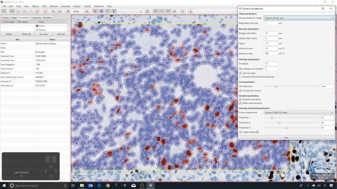Open the Preferences gear icon
The image size is (337, 189).
point(183,12)
